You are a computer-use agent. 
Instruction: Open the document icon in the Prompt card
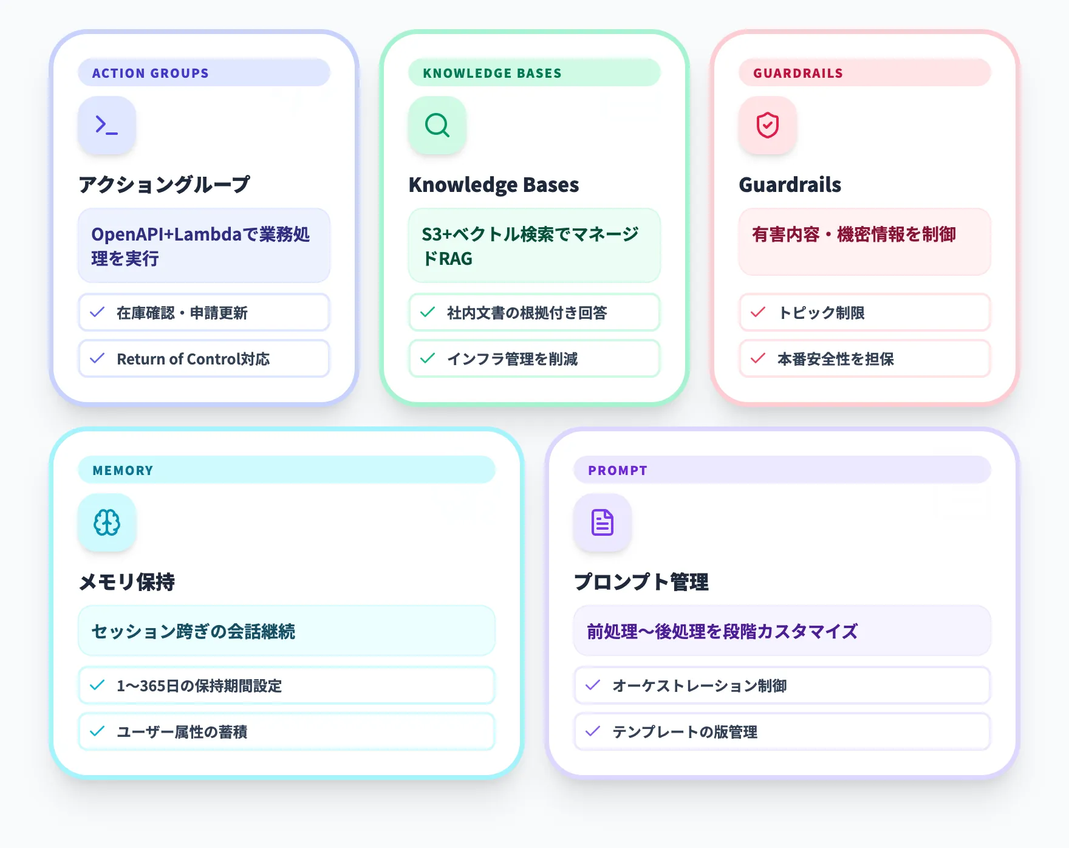coord(602,522)
